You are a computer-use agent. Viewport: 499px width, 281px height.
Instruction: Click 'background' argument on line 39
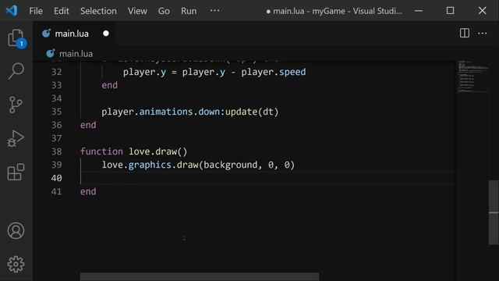(231, 165)
